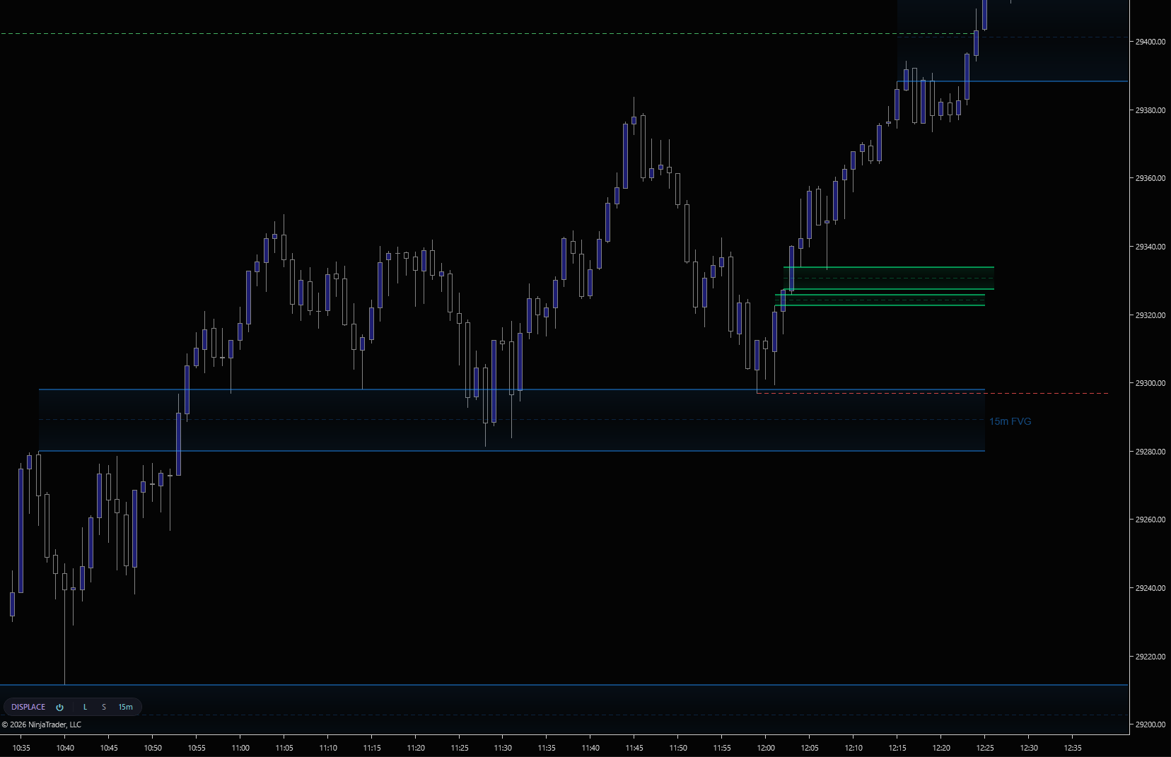Click the 11:45 time axis label
The image size is (1171, 757).
(634, 748)
